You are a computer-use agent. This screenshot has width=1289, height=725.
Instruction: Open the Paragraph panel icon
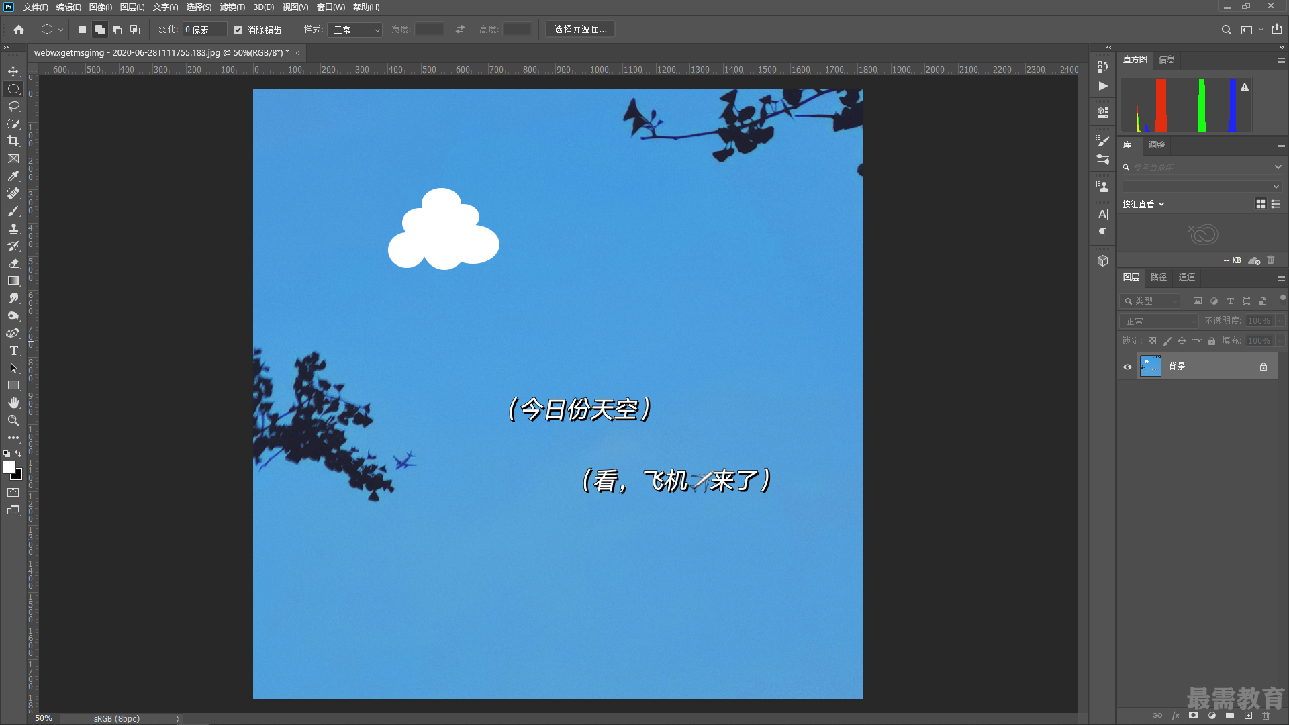[x=1102, y=234]
